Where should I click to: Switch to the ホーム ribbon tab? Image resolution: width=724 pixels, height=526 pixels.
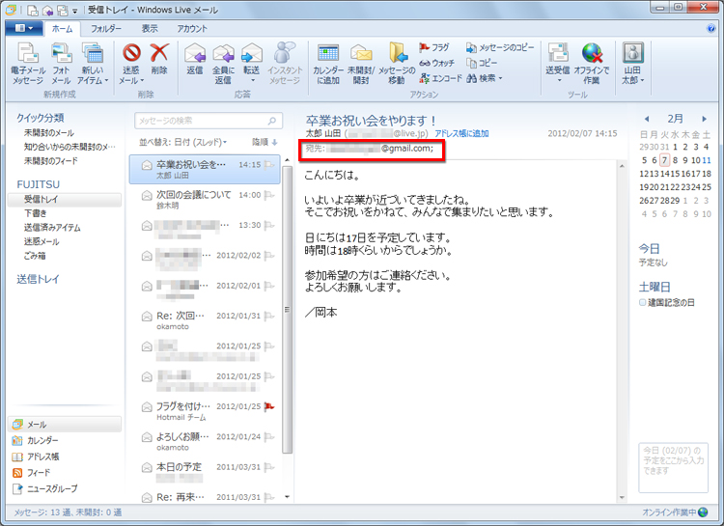tap(63, 29)
